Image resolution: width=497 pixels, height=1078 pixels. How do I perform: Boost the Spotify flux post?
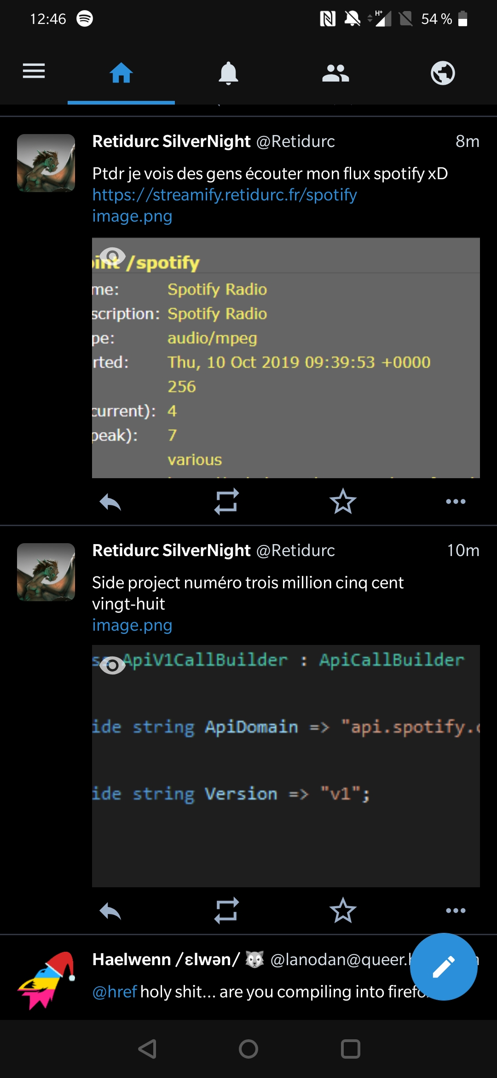pyautogui.click(x=226, y=501)
